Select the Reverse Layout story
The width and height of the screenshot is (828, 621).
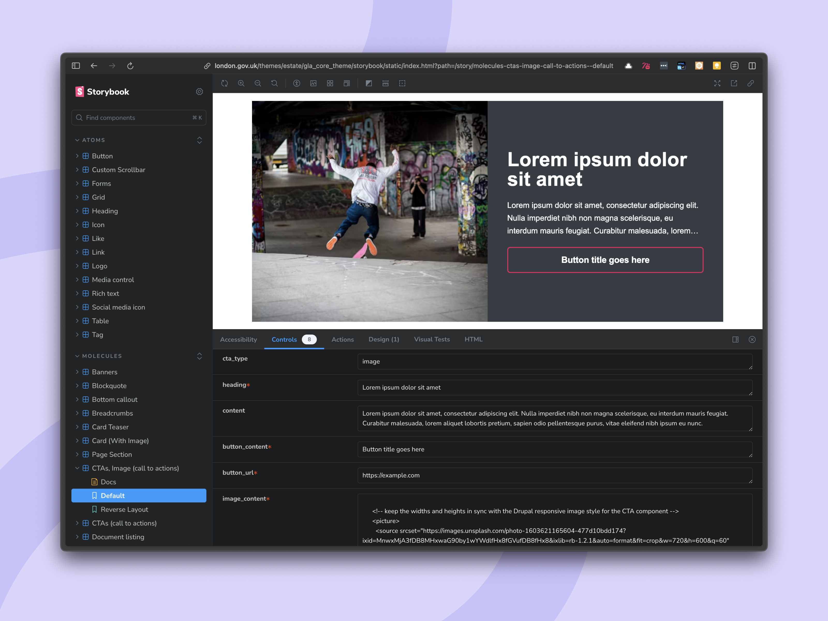coord(124,509)
